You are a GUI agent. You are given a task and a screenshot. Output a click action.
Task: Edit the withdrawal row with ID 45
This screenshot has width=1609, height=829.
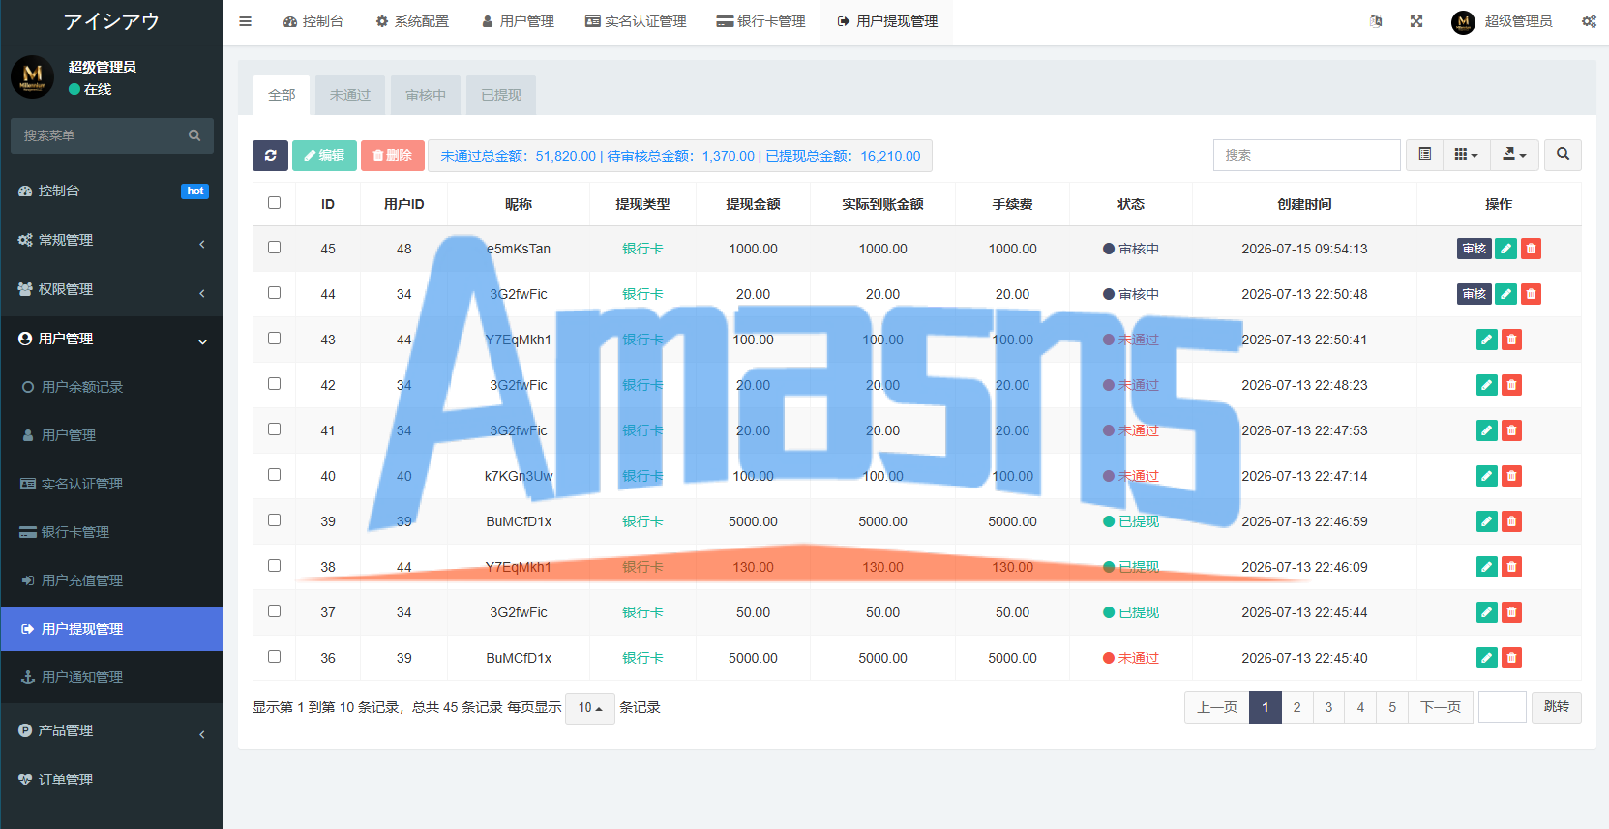[x=1505, y=249]
